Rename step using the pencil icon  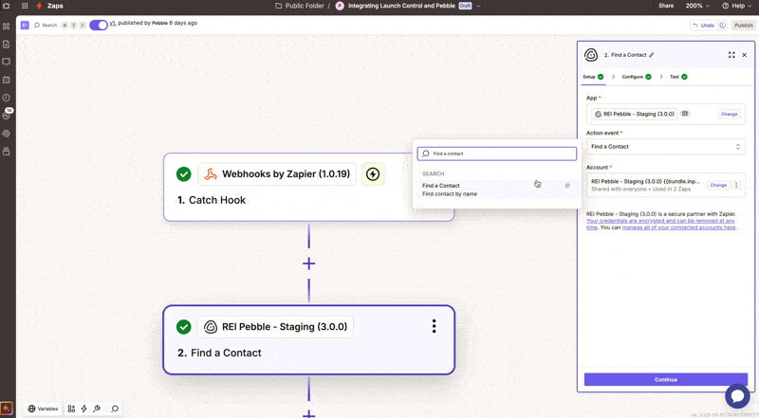(652, 55)
